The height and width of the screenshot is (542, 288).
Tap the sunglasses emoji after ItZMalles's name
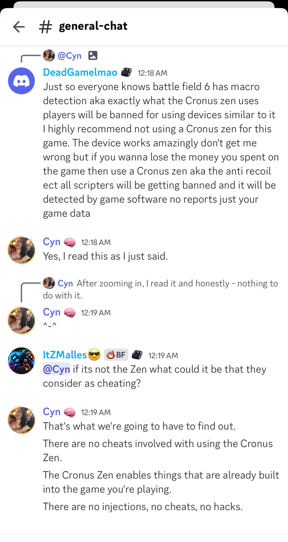click(94, 355)
